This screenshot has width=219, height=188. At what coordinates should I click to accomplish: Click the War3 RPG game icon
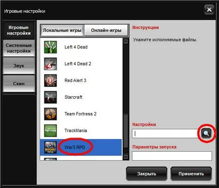click(x=50, y=147)
